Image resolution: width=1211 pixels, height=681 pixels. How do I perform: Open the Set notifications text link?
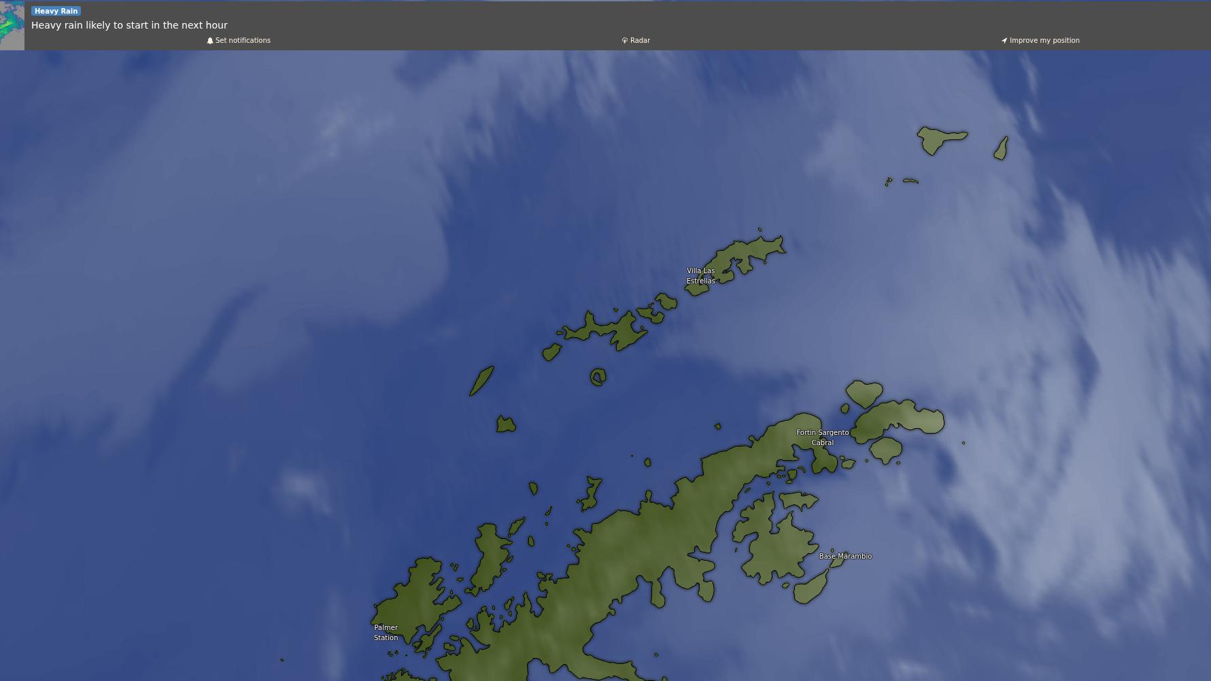point(243,41)
